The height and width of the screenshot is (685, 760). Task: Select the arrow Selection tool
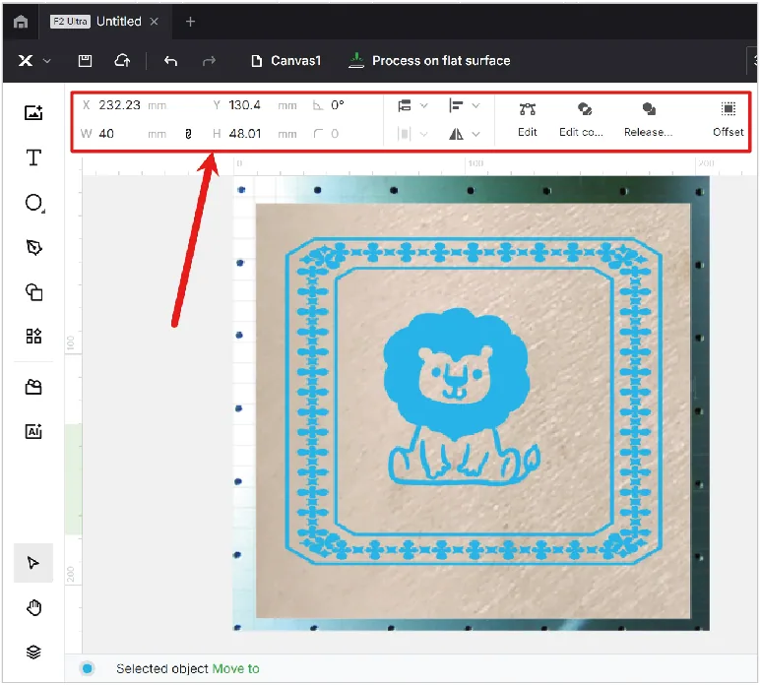[x=32, y=562]
